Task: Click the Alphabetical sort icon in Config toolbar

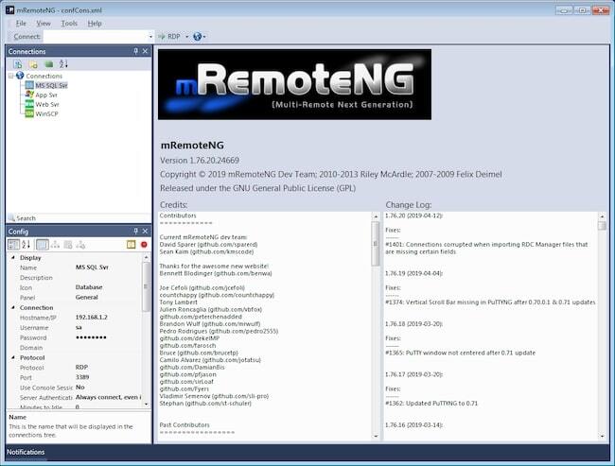Action: (26, 245)
